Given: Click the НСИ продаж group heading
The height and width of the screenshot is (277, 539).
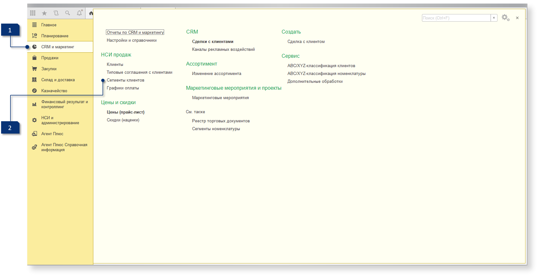Looking at the screenshot, I should pos(116,55).
